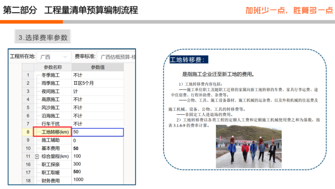Click row number 11 header
The height and width of the screenshot is (189, 335).
click(x=28, y=157)
